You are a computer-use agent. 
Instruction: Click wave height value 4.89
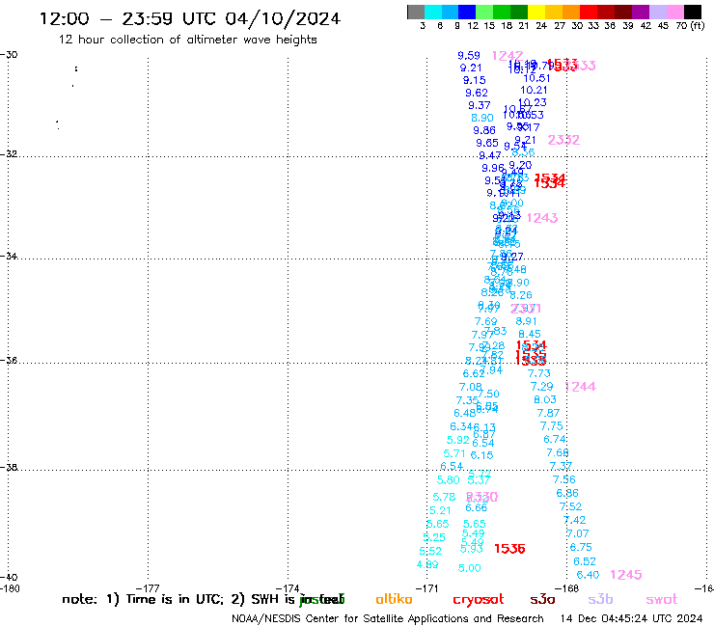(427, 564)
